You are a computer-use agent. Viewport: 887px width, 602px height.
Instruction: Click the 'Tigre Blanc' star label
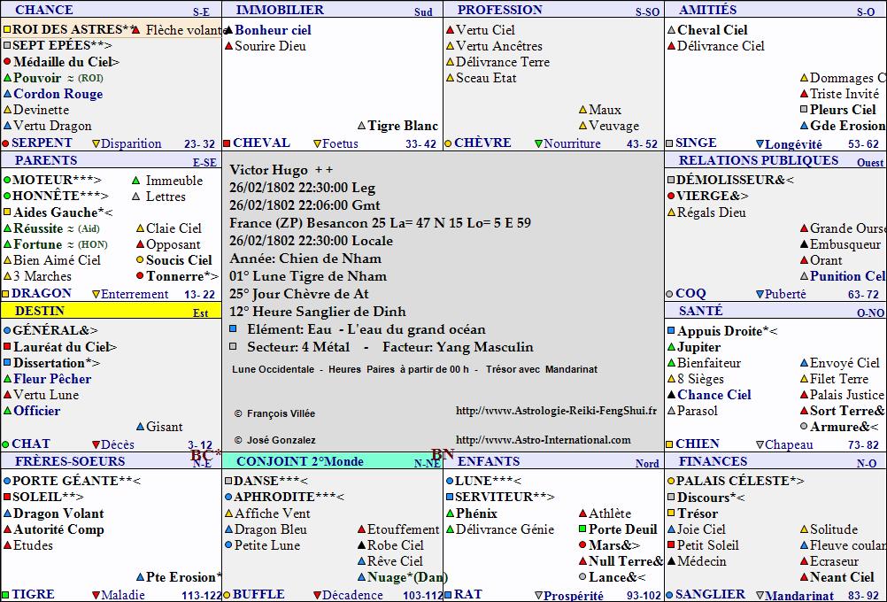[x=403, y=126]
